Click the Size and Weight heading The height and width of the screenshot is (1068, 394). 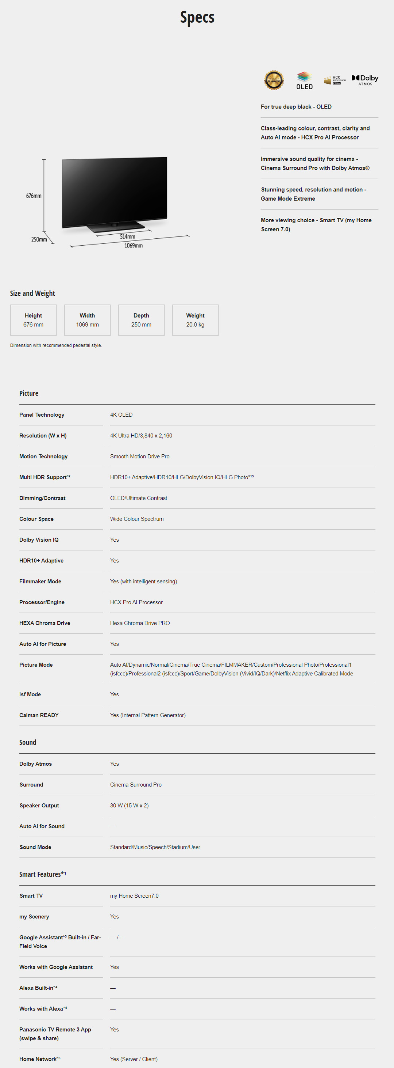(x=33, y=293)
